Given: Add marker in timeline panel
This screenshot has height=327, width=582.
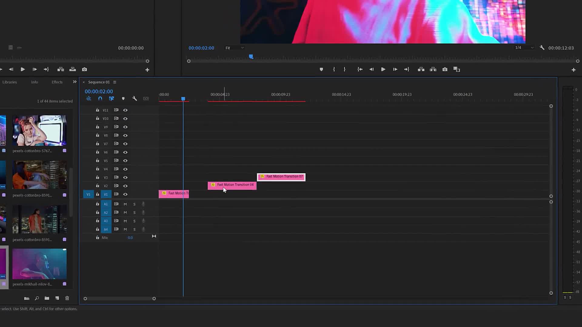Looking at the screenshot, I should [x=123, y=98].
